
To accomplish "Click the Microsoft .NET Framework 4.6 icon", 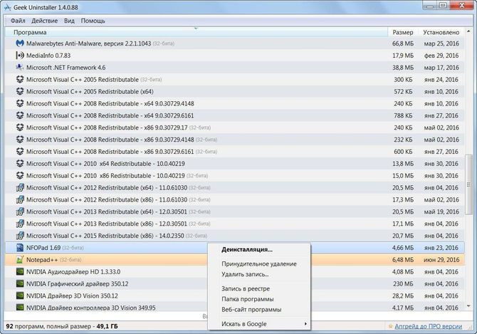I will 20,67.
